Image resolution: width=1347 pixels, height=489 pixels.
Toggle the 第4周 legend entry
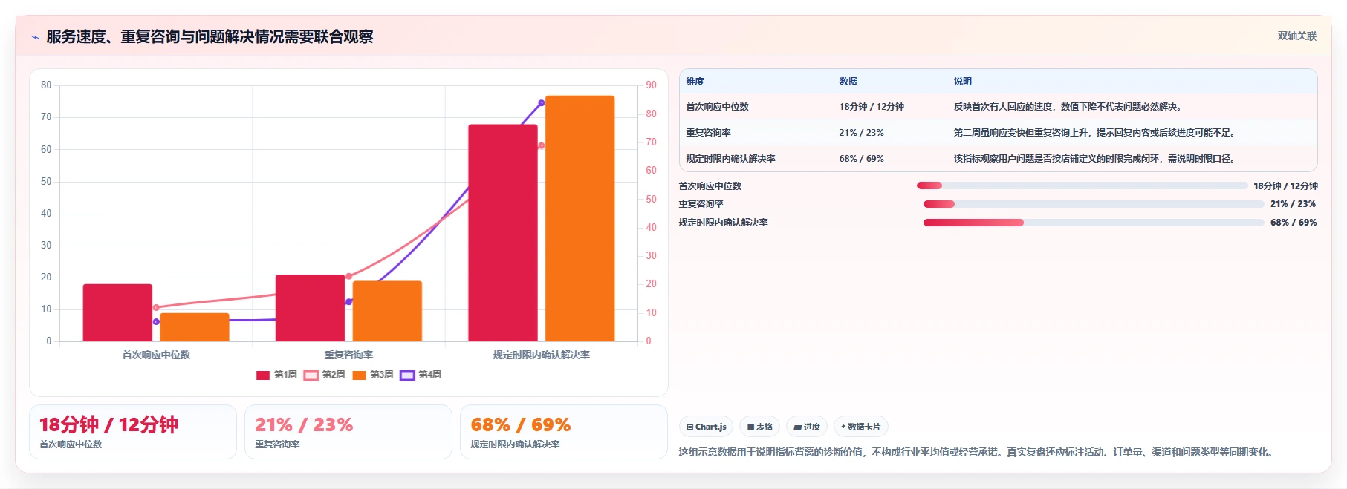click(x=421, y=375)
